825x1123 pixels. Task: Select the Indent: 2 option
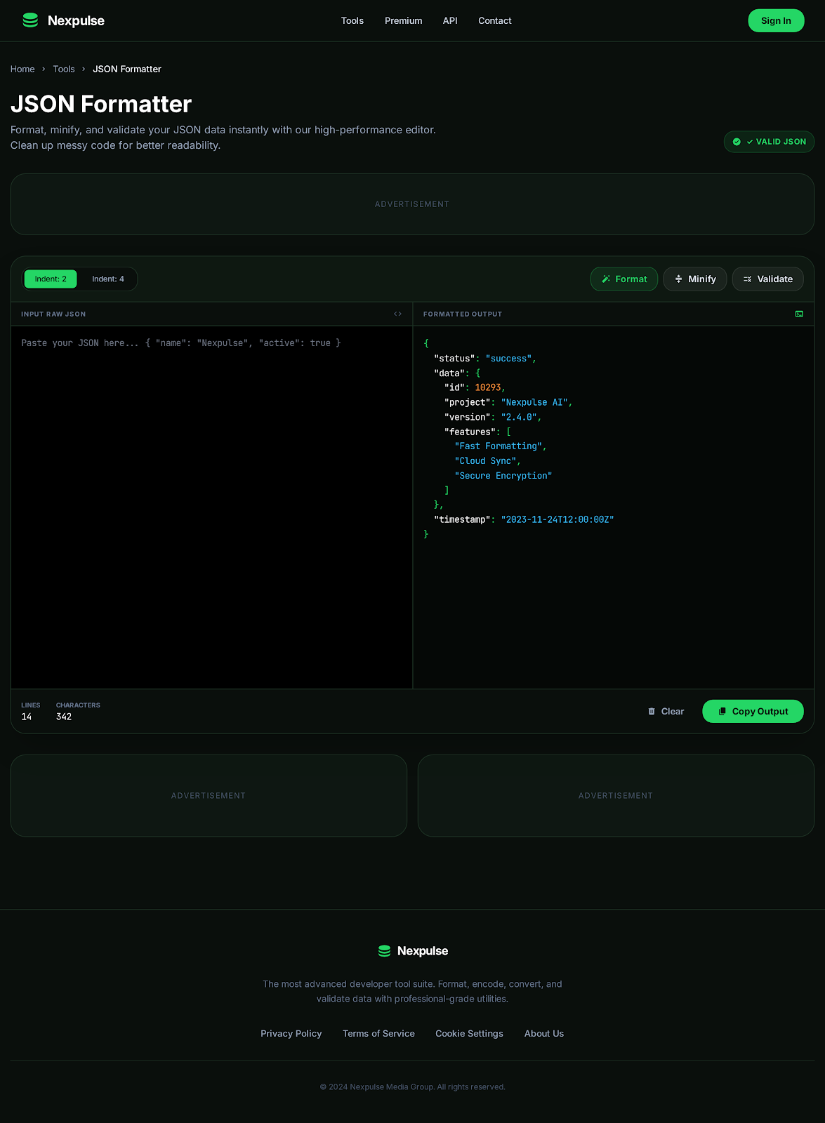coord(51,279)
